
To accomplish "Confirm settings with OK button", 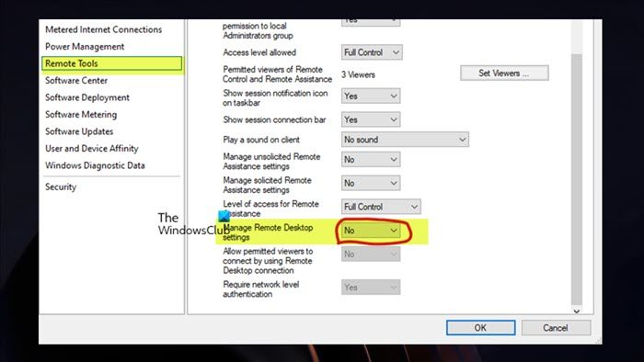I will [x=480, y=328].
